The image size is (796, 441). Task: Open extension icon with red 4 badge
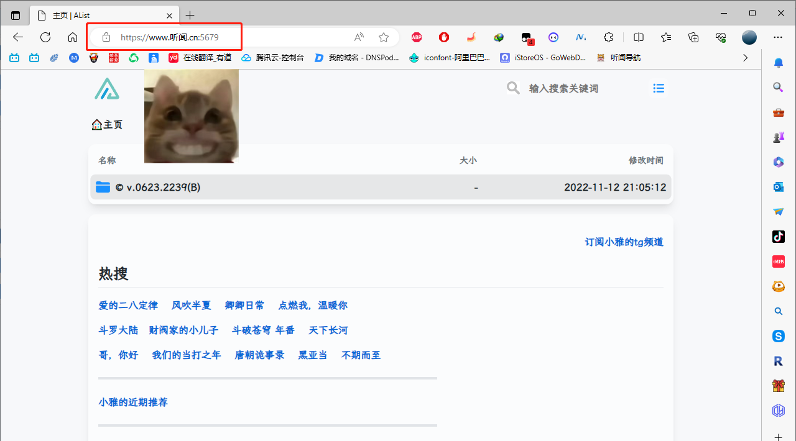point(527,38)
